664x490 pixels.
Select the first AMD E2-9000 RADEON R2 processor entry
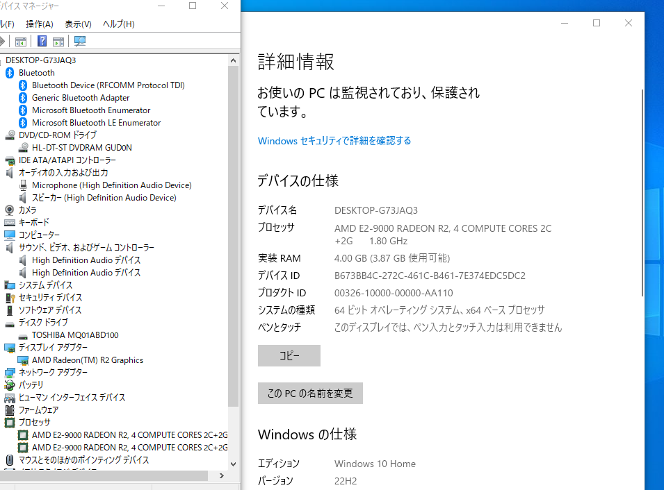pos(129,435)
